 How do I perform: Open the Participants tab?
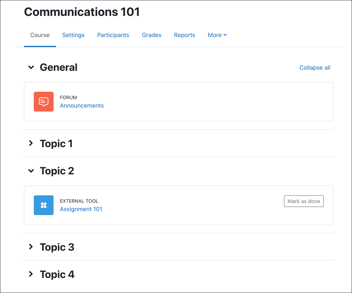pos(113,35)
